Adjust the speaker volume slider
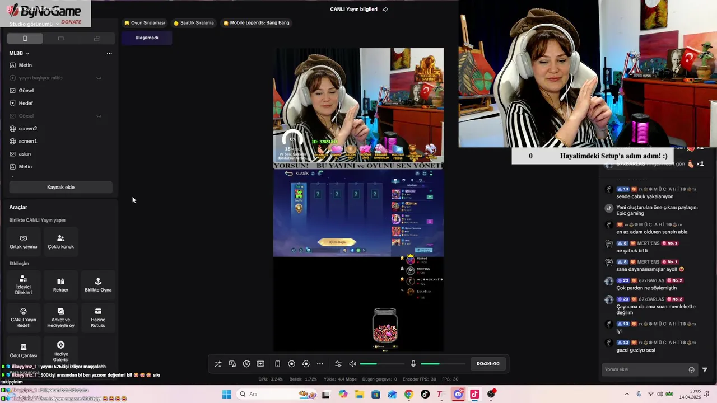Image resolution: width=717 pixels, height=403 pixels. (382, 364)
